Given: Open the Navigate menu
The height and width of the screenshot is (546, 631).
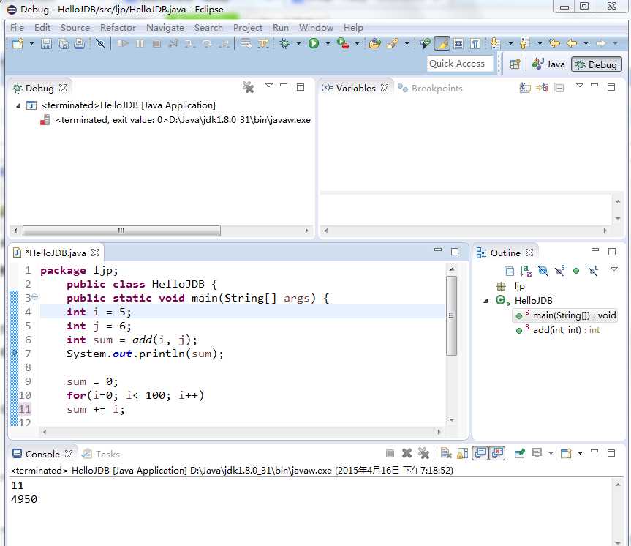Looking at the screenshot, I should click(165, 28).
